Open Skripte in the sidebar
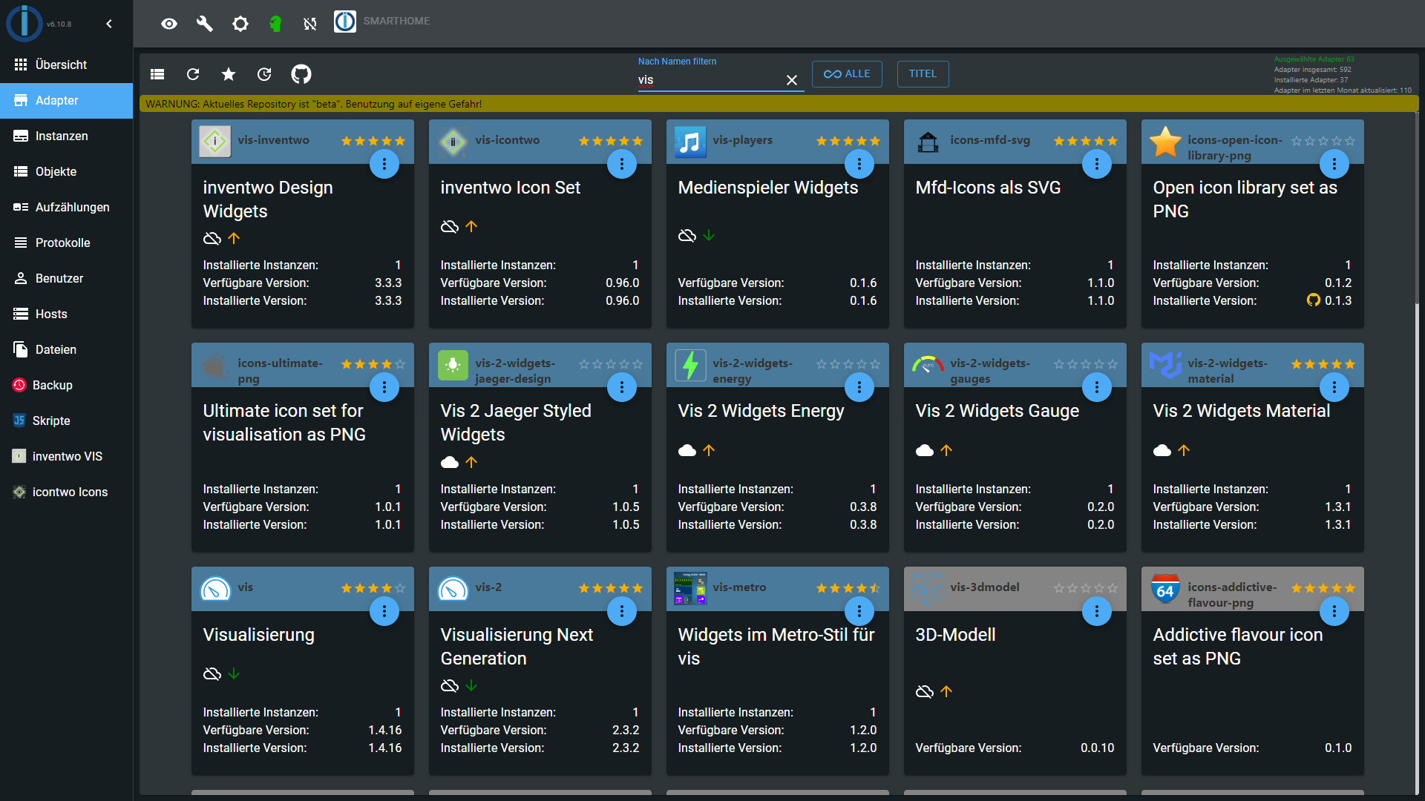 pos(67,421)
